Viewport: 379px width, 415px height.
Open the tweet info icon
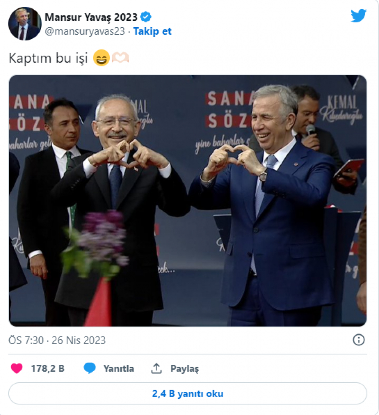358,340
